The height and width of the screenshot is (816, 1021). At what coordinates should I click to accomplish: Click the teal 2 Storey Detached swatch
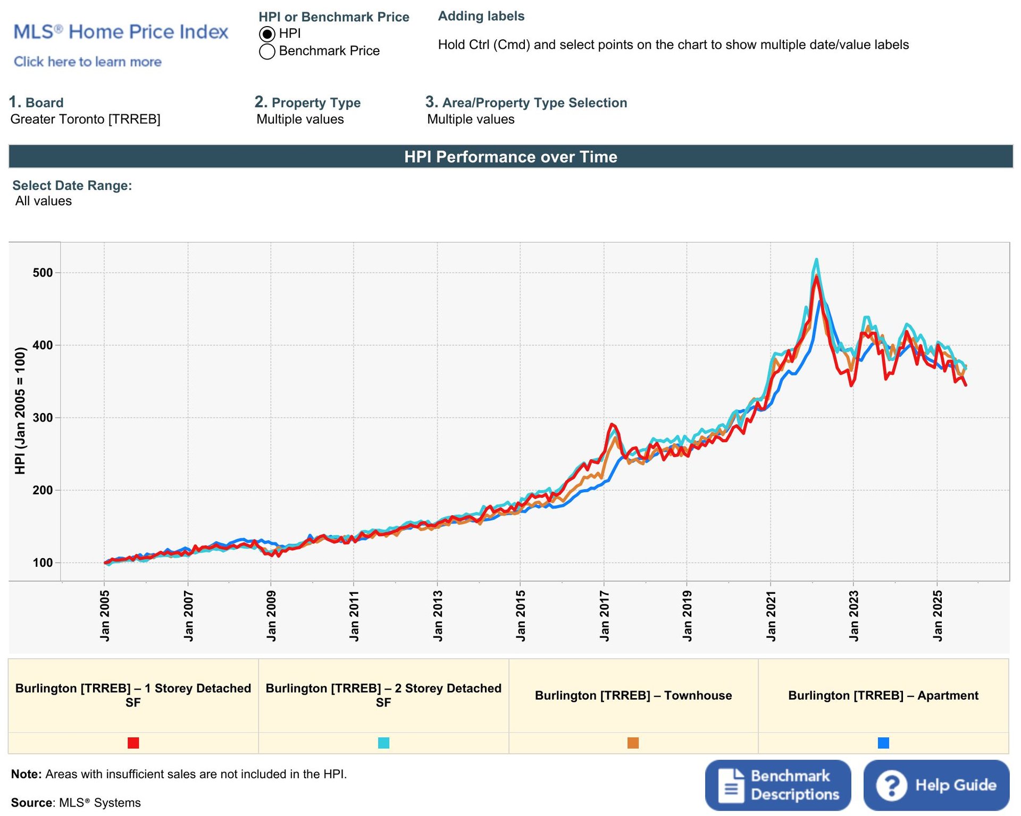(383, 743)
